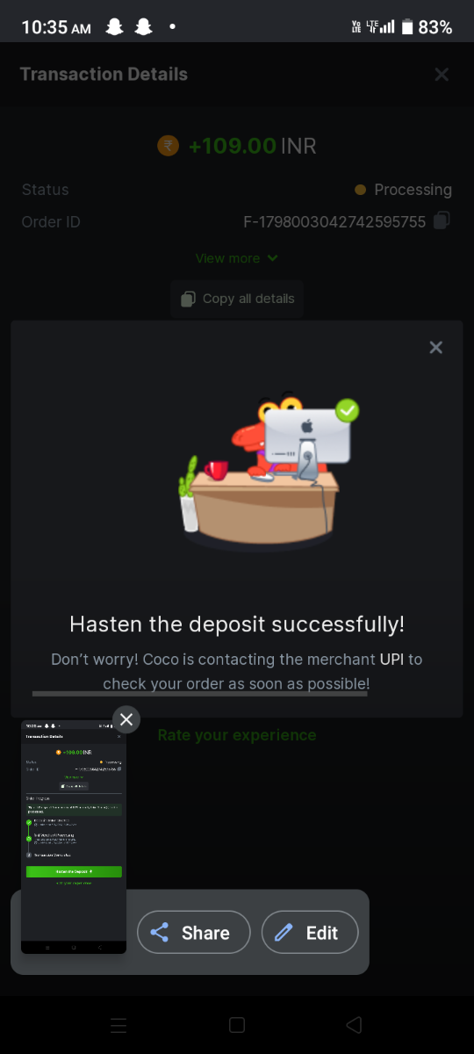Edit the captured screenshot
This screenshot has width=474, height=1054.
click(310, 933)
